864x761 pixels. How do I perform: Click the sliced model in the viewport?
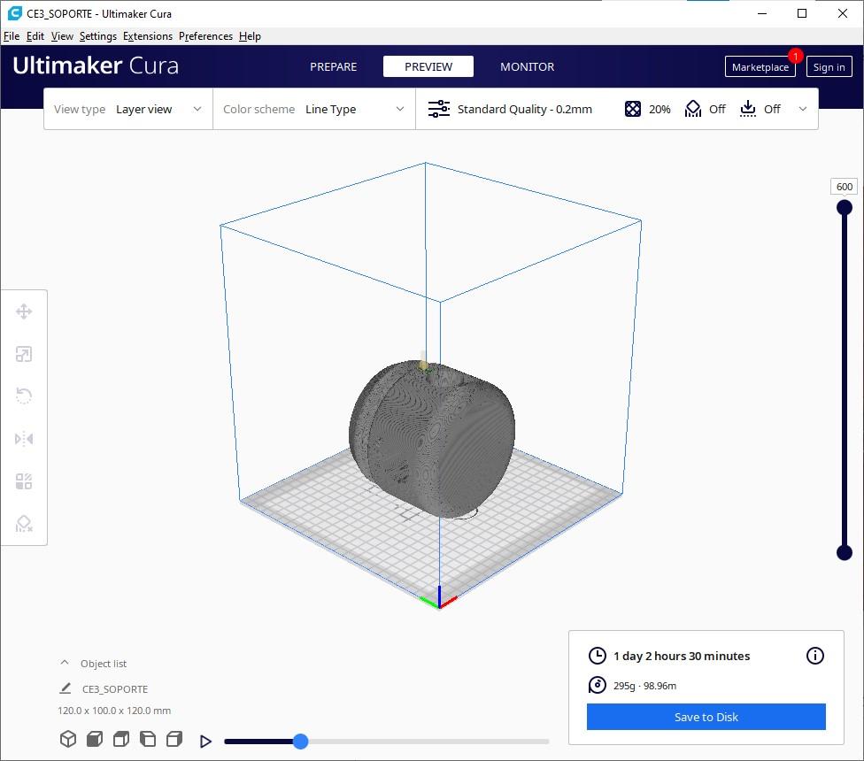(x=433, y=440)
